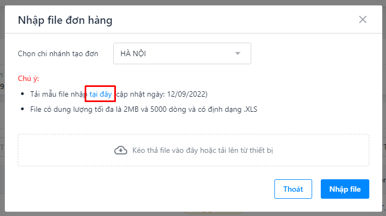Click the red Chú ý heading
The height and width of the screenshot is (216, 386).
pos(29,78)
